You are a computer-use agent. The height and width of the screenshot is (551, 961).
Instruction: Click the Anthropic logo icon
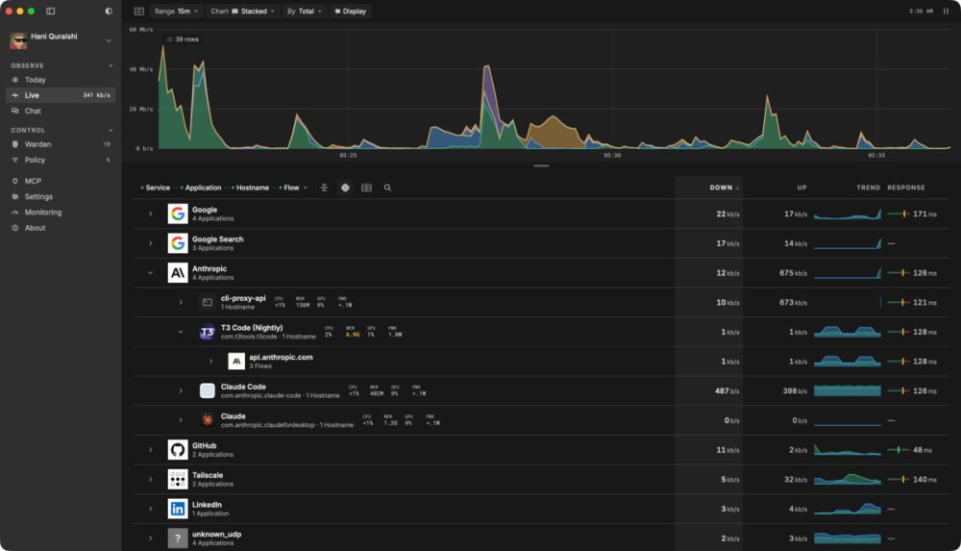coord(178,272)
